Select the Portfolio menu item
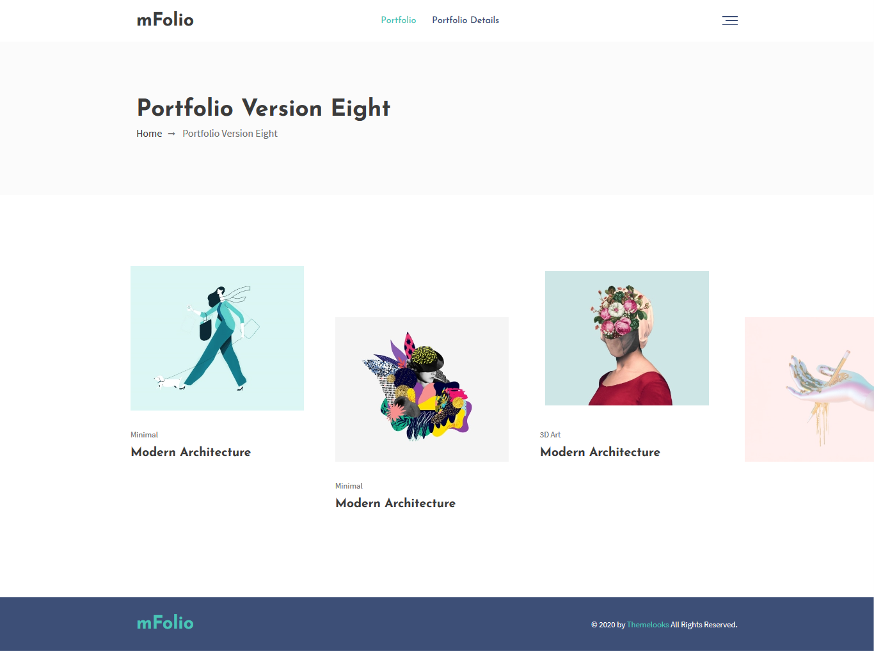Viewport: 874px width, 651px height. click(x=399, y=20)
